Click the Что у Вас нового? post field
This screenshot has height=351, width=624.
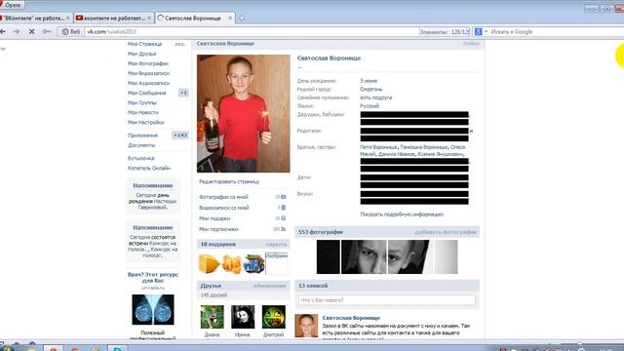point(387,300)
